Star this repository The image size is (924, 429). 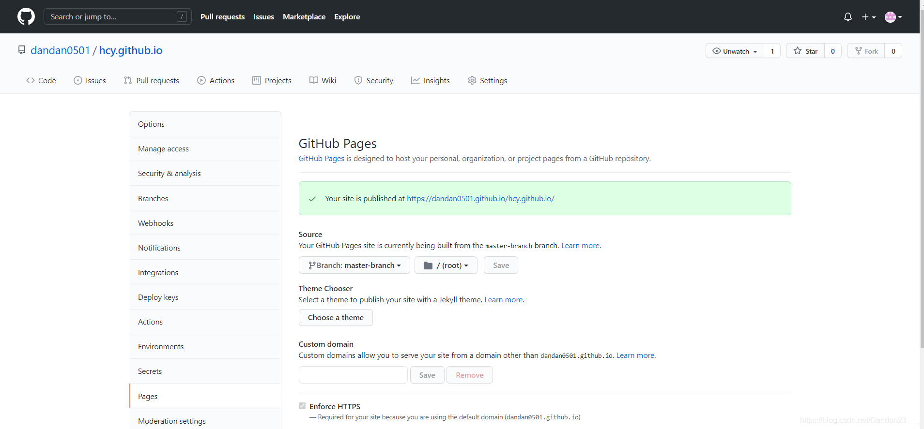[805, 51]
